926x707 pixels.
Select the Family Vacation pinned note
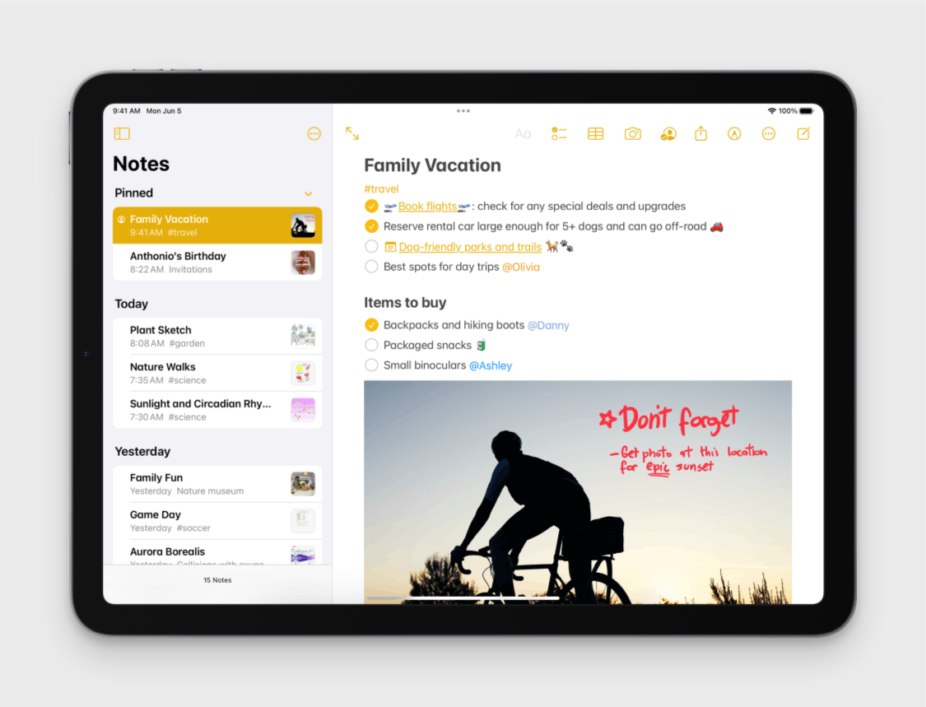(217, 225)
